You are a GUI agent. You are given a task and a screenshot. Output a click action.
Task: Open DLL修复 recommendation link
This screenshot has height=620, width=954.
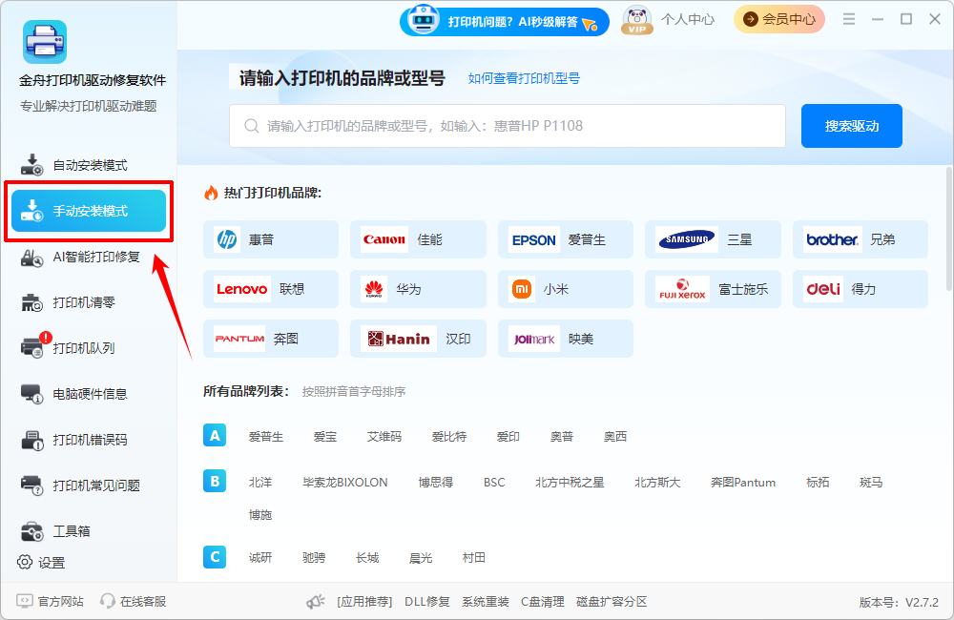coord(427,602)
